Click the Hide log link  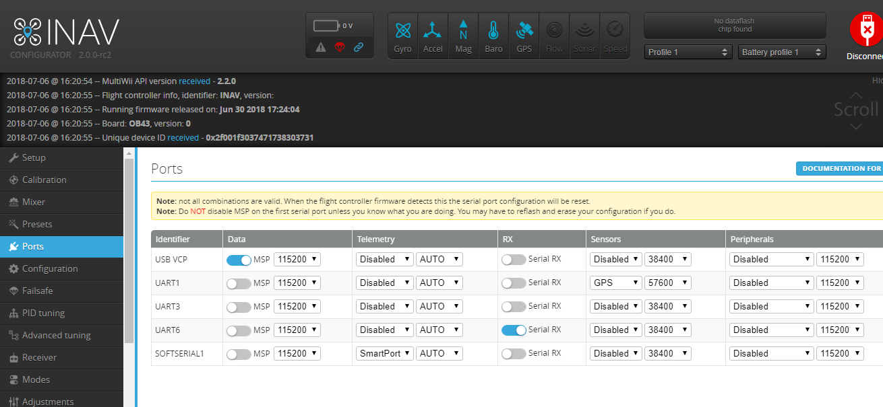coord(877,80)
